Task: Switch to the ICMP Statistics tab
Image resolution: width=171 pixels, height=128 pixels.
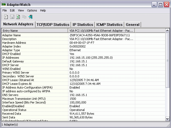Action: (x=110, y=25)
